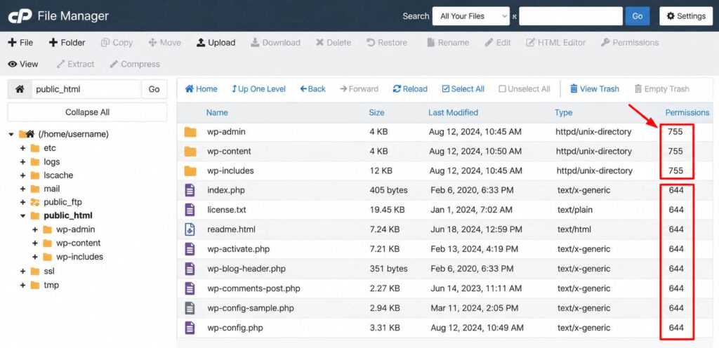Click the wp-includes folder icon in list

190,171
